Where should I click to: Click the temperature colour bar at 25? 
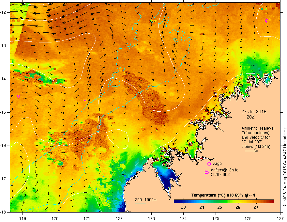pyautogui.click(x=219, y=201)
